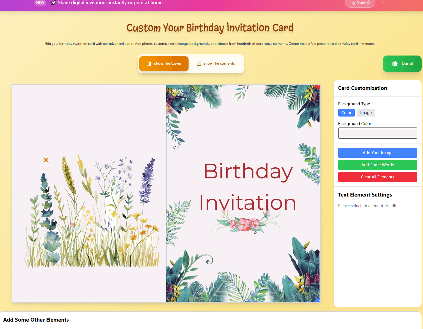
Task: Click the Try Now banner button
Action: 360,3
